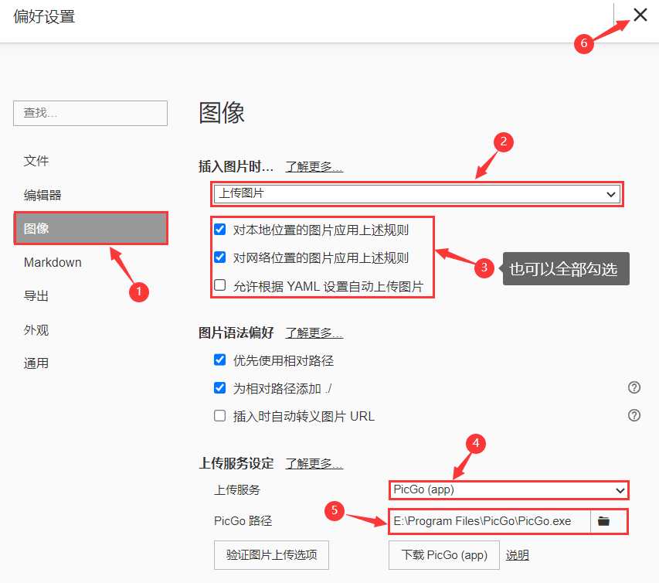Open 了解更多 link beside 插入图片时
This screenshot has width=659, height=583.
[x=314, y=166]
